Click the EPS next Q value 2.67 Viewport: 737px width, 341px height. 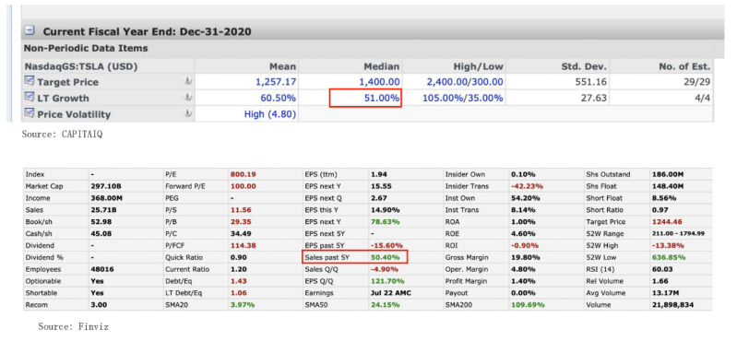click(x=379, y=198)
